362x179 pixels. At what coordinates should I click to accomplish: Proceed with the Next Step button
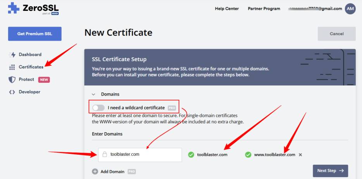[330, 171]
